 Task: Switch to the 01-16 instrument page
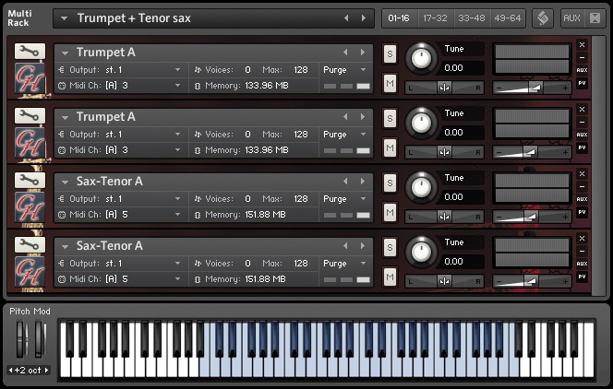(399, 18)
